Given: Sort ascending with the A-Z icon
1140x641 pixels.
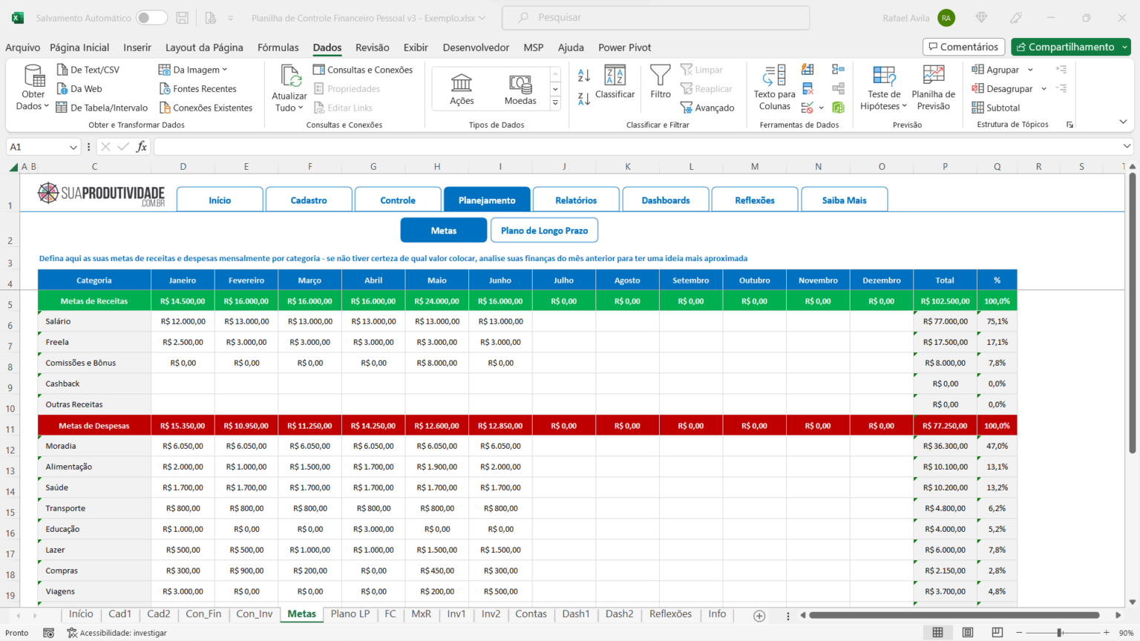Looking at the screenshot, I should pyautogui.click(x=584, y=75).
